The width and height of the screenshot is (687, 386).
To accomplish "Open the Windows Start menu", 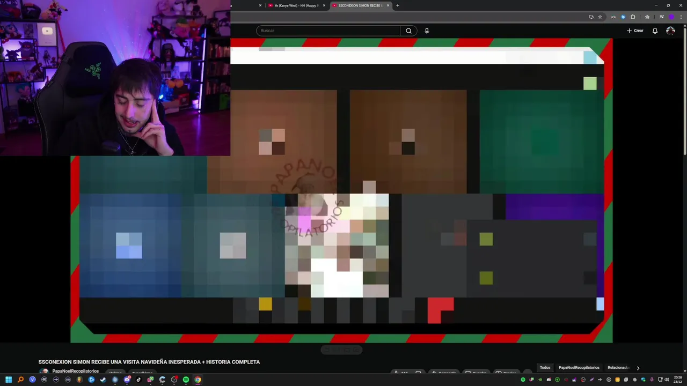I will point(9,380).
